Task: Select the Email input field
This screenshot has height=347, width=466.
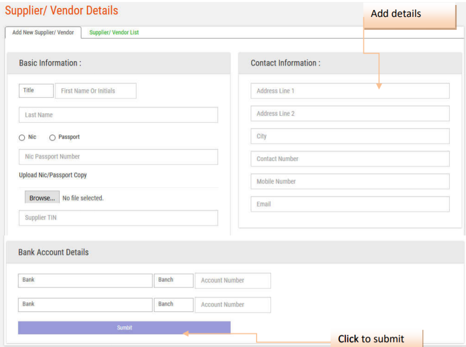Action: coord(350,204)
